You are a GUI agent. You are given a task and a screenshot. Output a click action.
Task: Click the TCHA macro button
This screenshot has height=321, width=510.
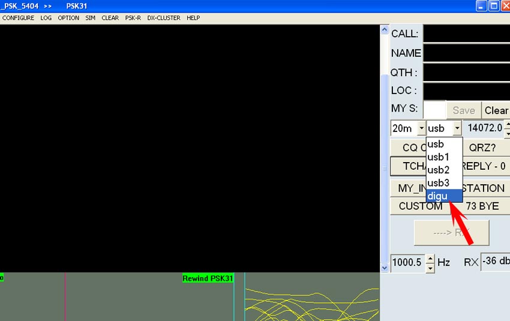[x=409, y=166]
